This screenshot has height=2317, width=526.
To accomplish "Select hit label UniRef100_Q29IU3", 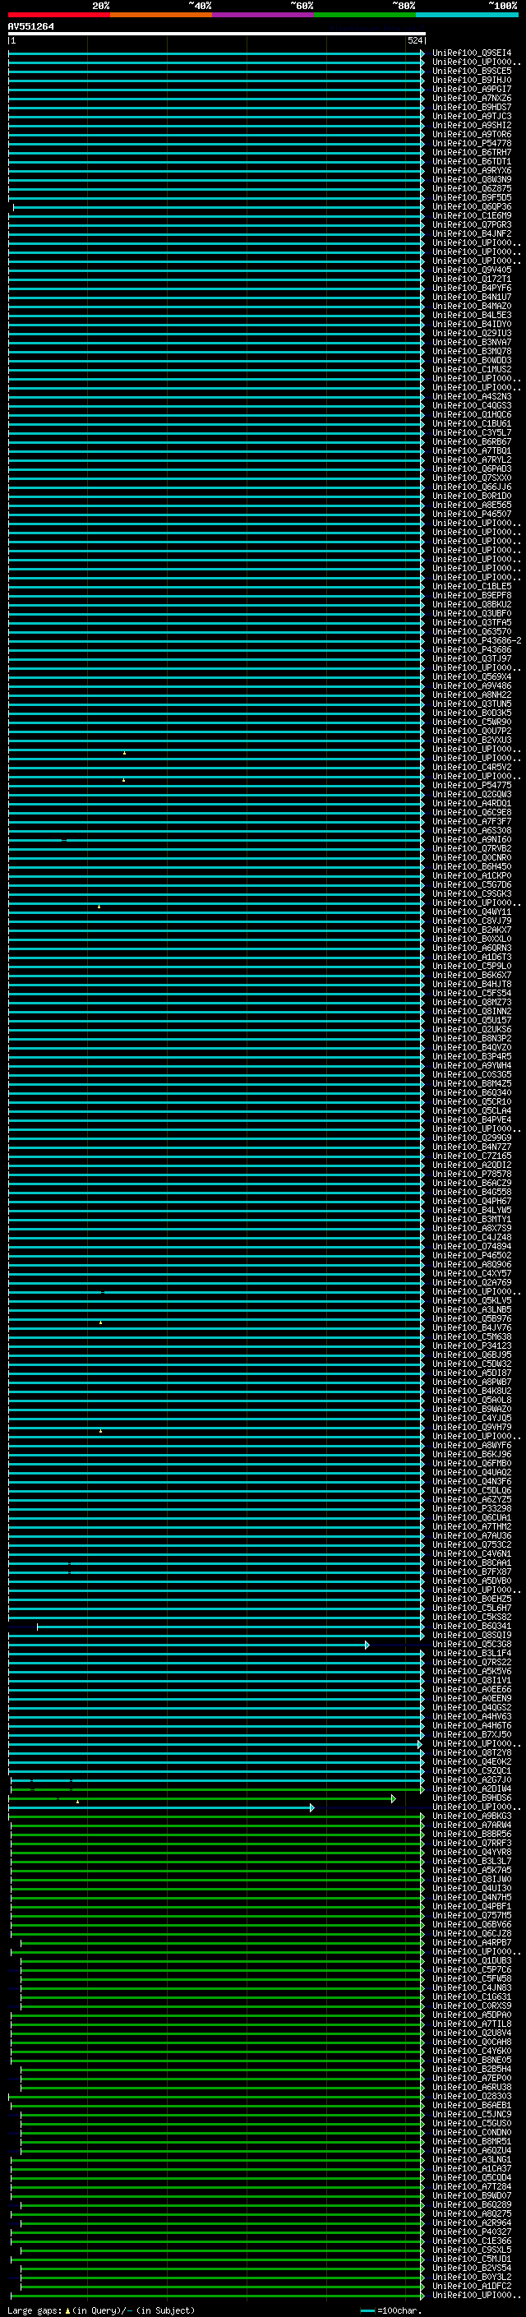I will [x=472, y=334].
